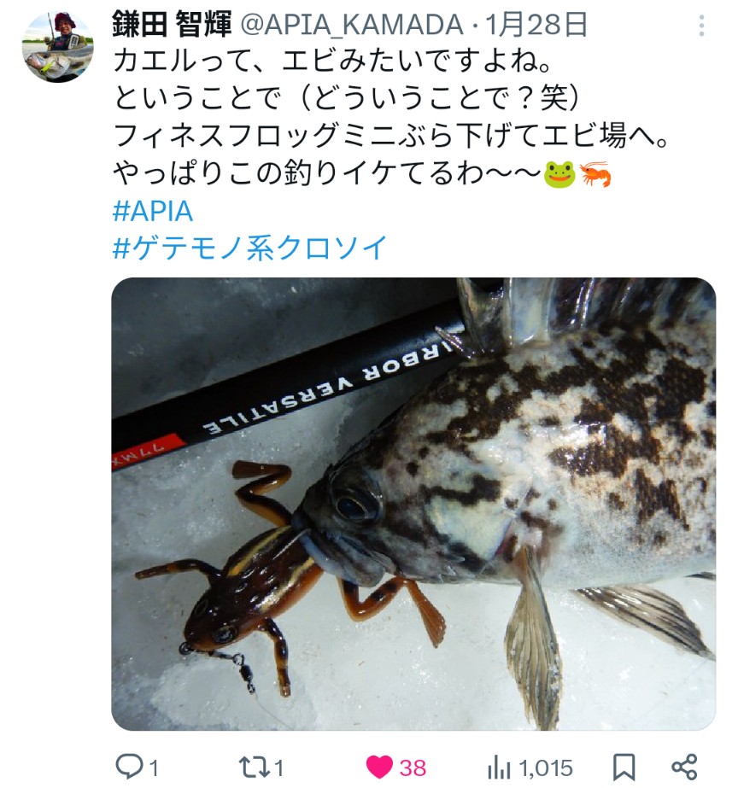
Task: Click the reply count number 1
Action: [154, 768]
